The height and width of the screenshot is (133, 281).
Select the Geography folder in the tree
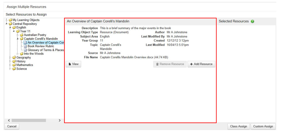click(x=23, y=58)
